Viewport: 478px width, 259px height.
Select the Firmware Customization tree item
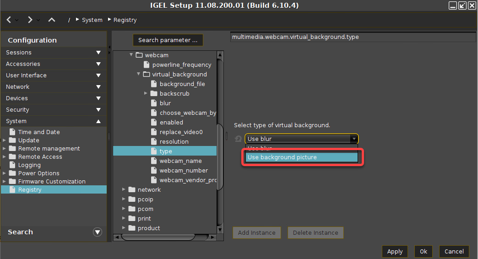click(51, 181)
